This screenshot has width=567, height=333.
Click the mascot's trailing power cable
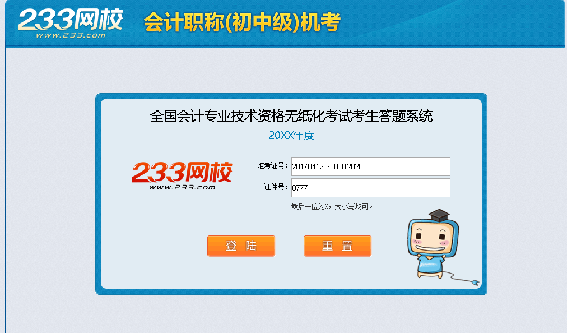[x=457, y=276]
